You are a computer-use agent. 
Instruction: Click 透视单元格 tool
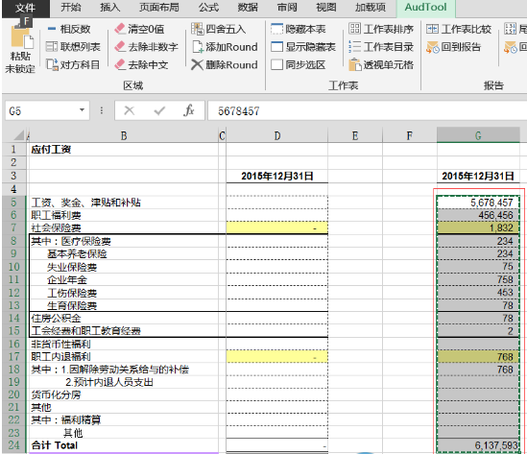point(381,64)
